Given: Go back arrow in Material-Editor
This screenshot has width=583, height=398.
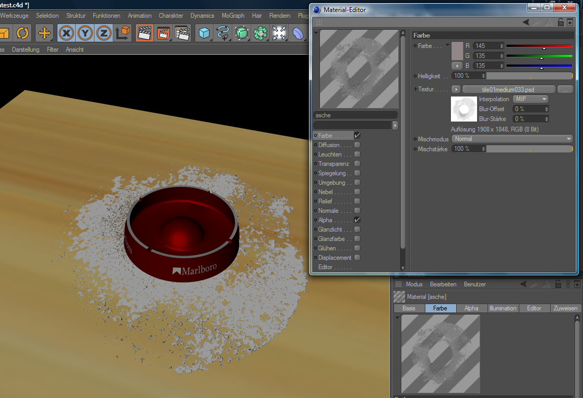Looking at the screenshot, I should pos(526,22).
